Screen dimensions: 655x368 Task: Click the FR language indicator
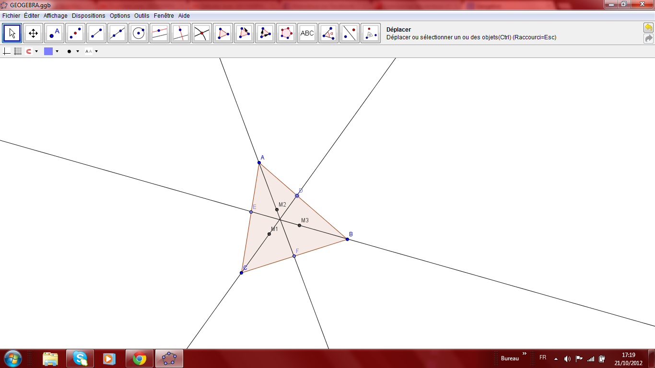click(543, 357)
